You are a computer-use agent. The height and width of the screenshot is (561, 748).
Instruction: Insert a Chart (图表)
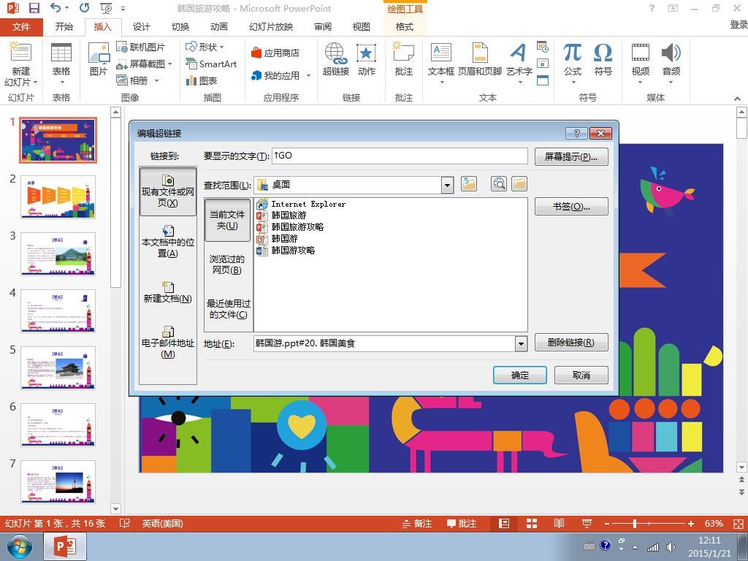point(202,80)
